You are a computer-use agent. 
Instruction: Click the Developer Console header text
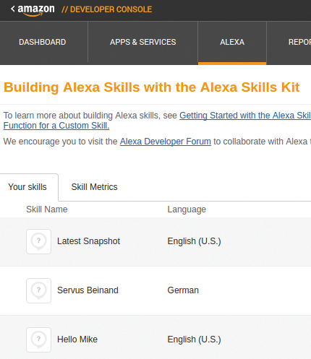click(107, 9)
